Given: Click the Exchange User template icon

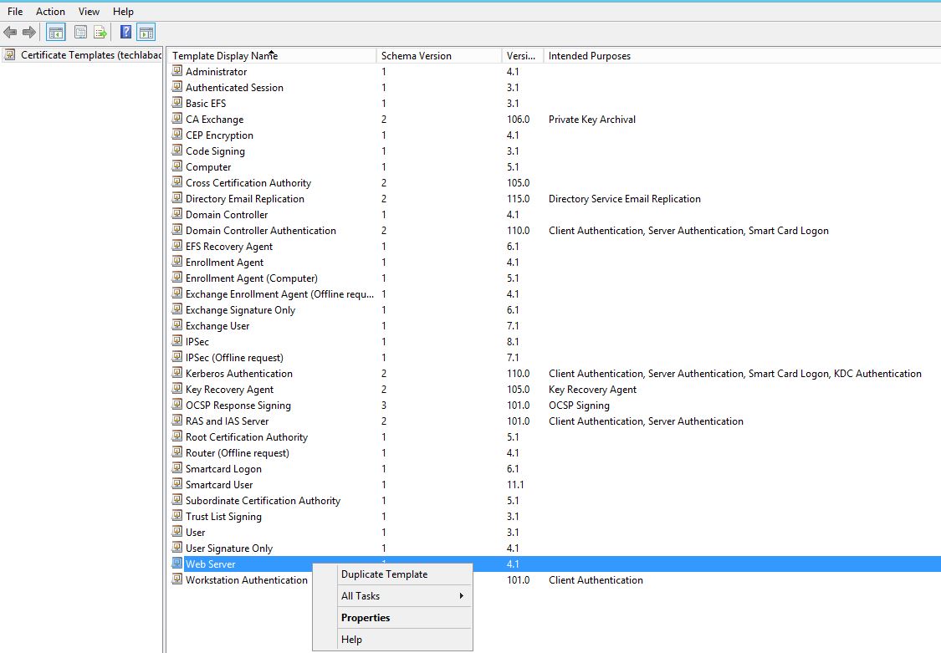Looking at the screenshot, I should [177, 325].
